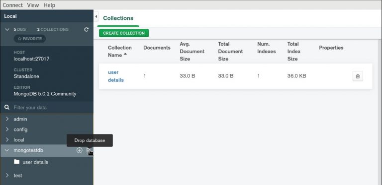Refresh the databases list icon

(86, 29)
